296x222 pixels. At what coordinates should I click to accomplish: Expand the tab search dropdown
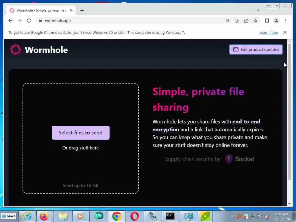(258, 10)
